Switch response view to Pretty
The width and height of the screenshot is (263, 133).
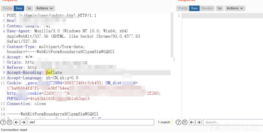183,8
